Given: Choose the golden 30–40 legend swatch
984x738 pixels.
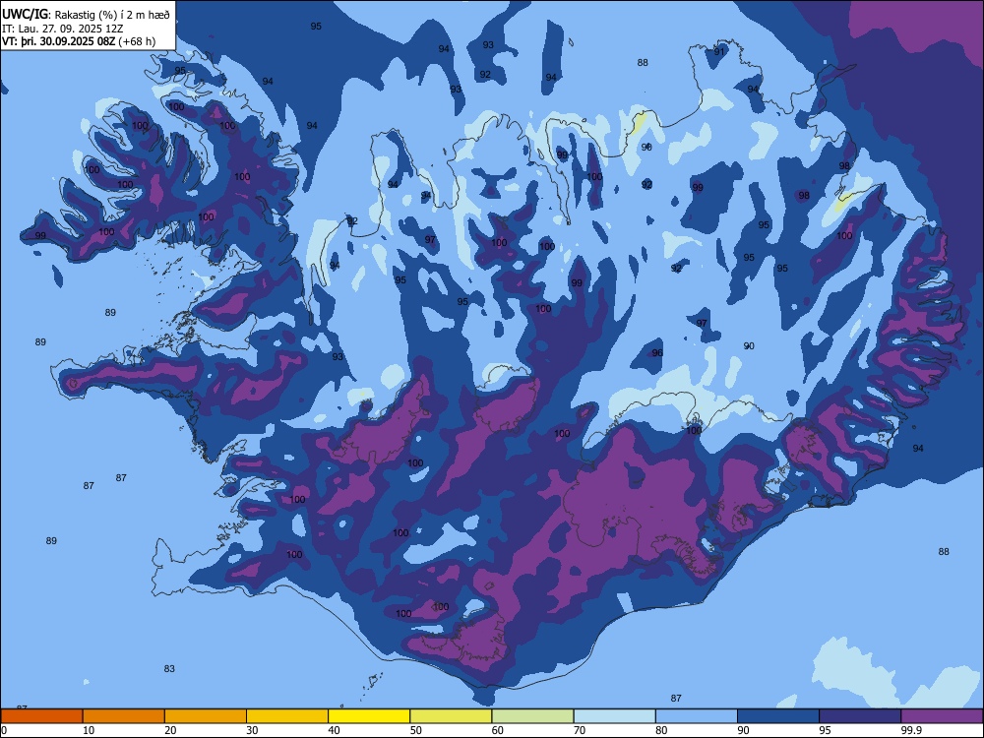Looking at the screenshot, I should pyautogui.click(x=287, y=716).
